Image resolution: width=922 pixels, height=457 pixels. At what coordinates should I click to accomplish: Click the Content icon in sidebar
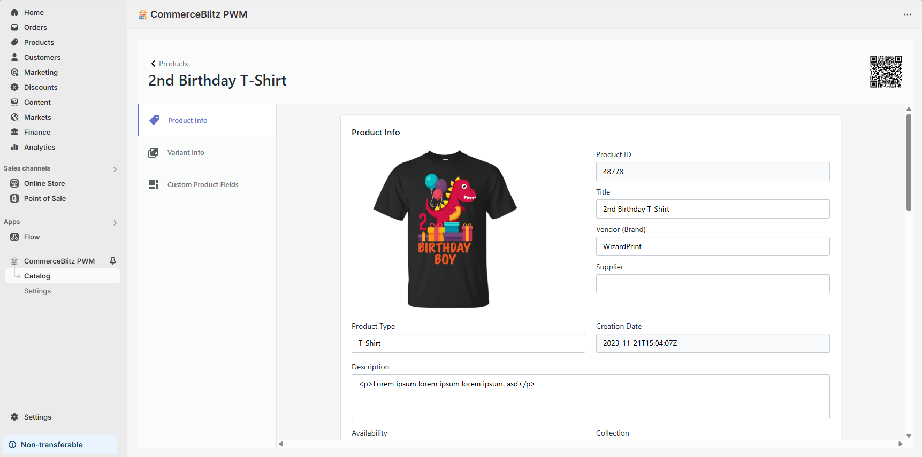click(x=14, y=102)
